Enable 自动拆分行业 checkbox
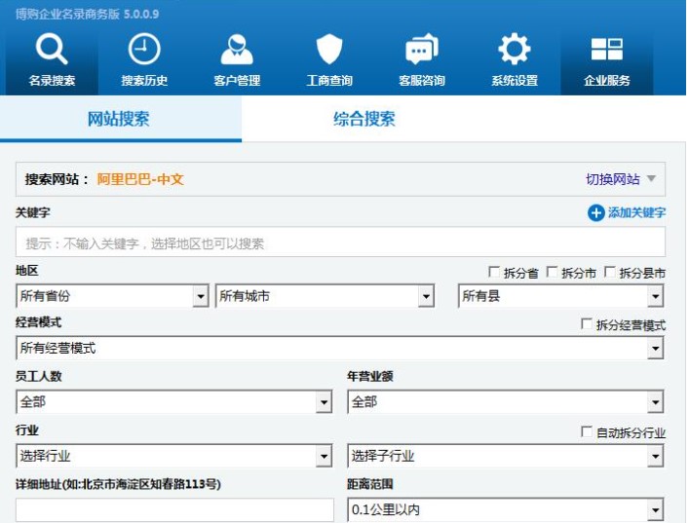 click(x=586, y=432)
